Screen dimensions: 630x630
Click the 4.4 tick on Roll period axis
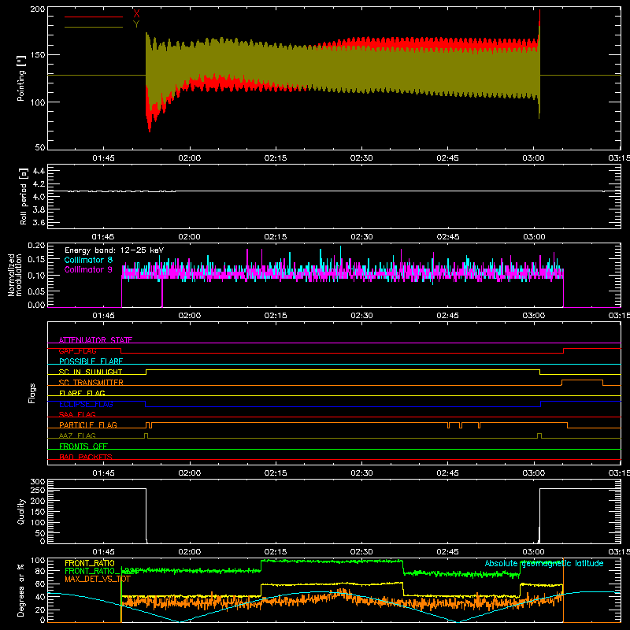coord(39,171)
